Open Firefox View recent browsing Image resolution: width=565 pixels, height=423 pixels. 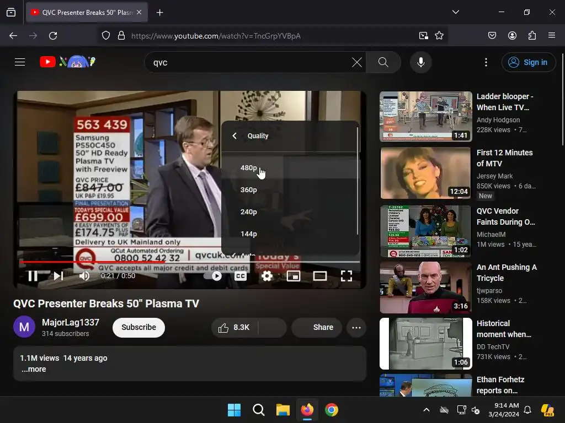click(11, 12)
